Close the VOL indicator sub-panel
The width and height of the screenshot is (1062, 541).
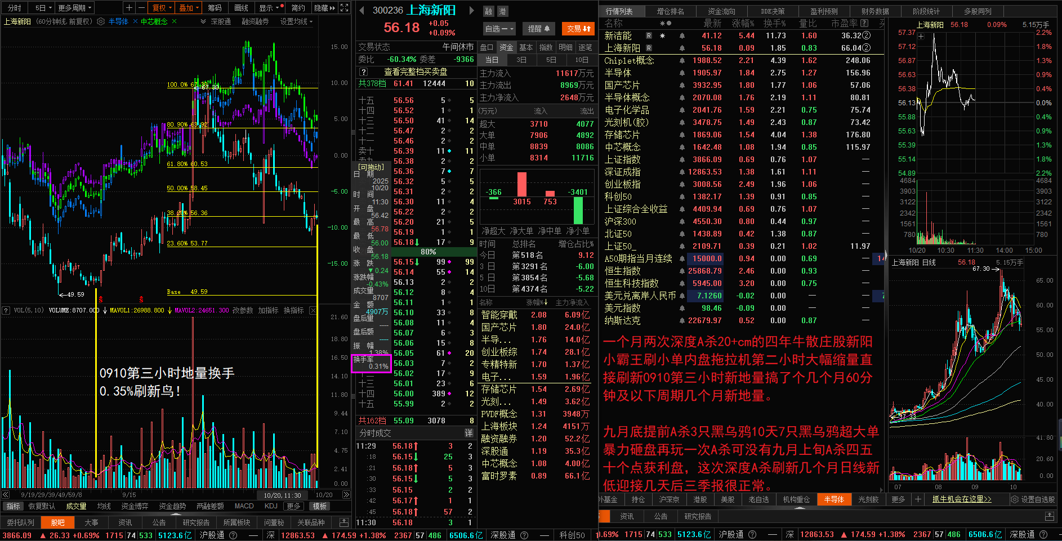click(x=313, y=310)
